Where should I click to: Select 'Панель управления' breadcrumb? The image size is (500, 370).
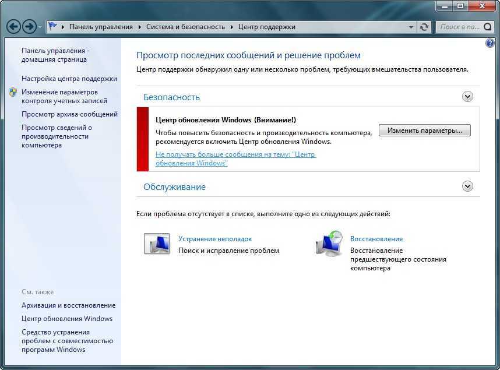tap(101, 27)
